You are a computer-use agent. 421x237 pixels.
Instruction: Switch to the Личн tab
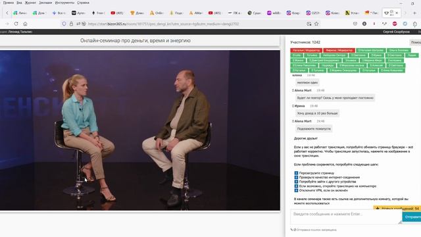[20, 13]
